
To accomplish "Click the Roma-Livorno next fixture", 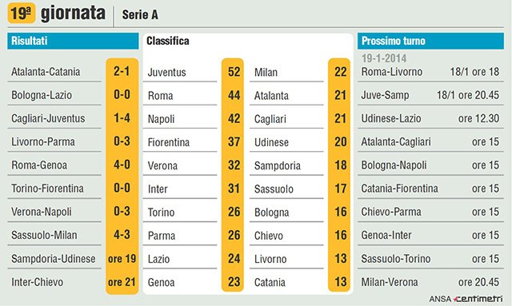I will 391,71.
